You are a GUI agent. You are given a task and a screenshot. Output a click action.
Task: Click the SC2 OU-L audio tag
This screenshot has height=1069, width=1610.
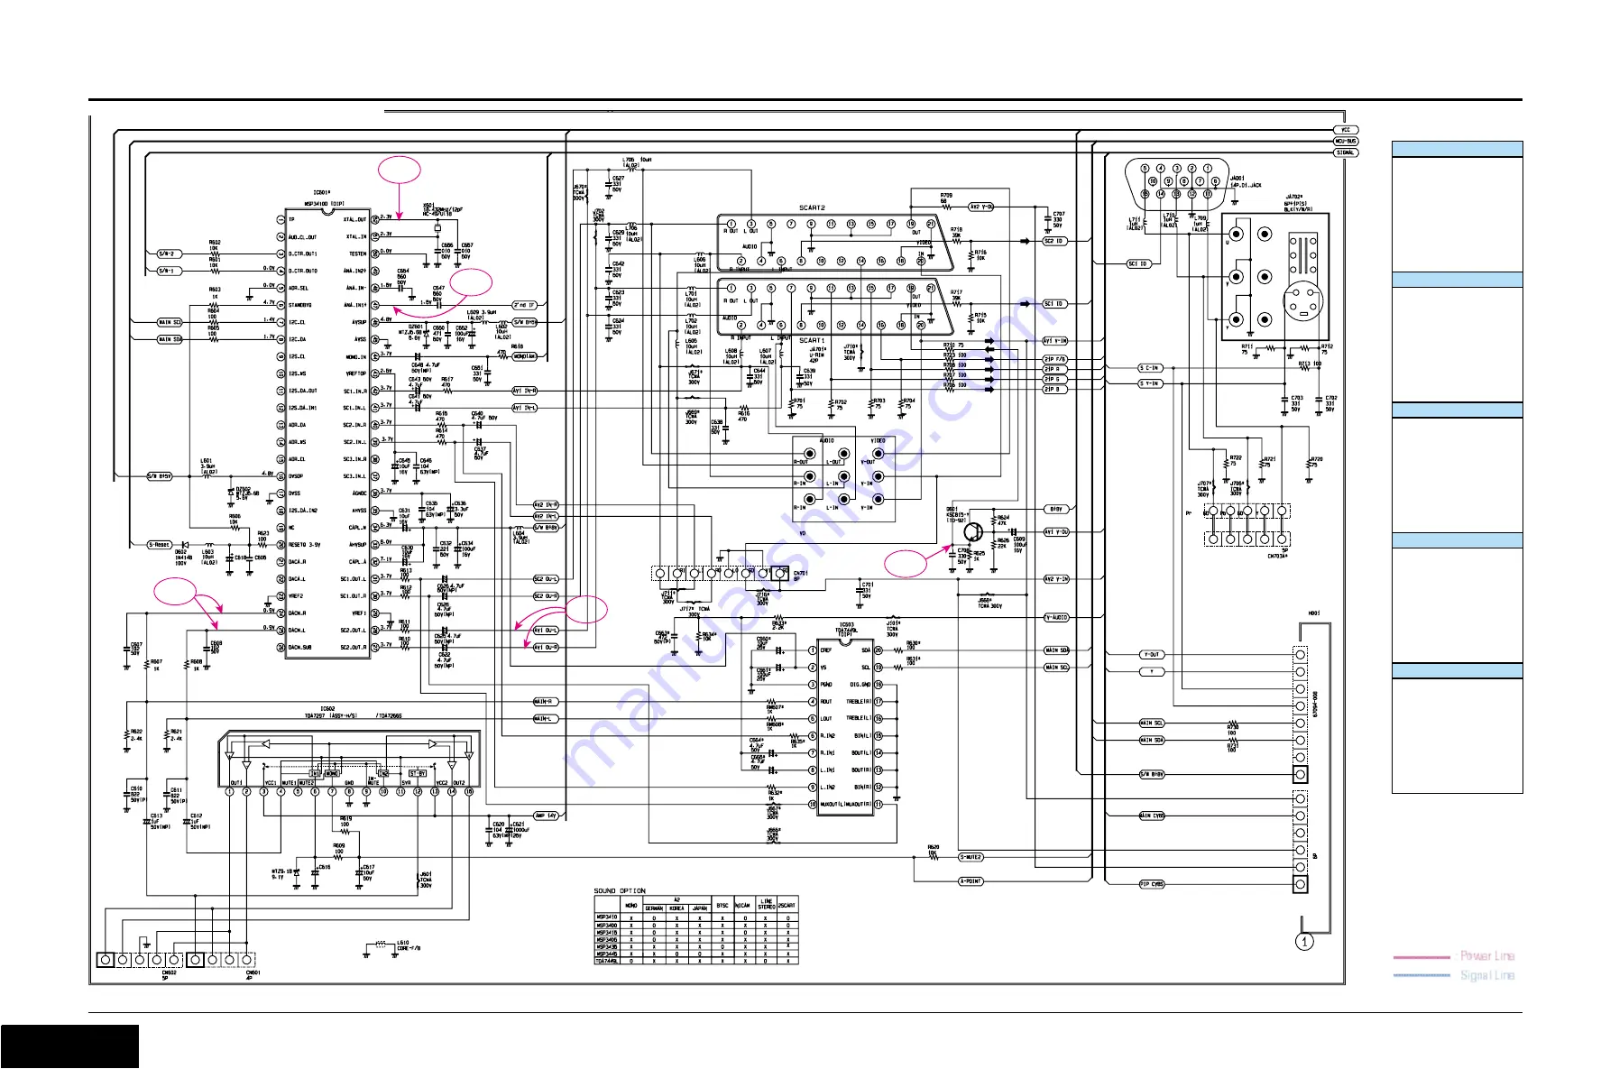tap(546, 579)
